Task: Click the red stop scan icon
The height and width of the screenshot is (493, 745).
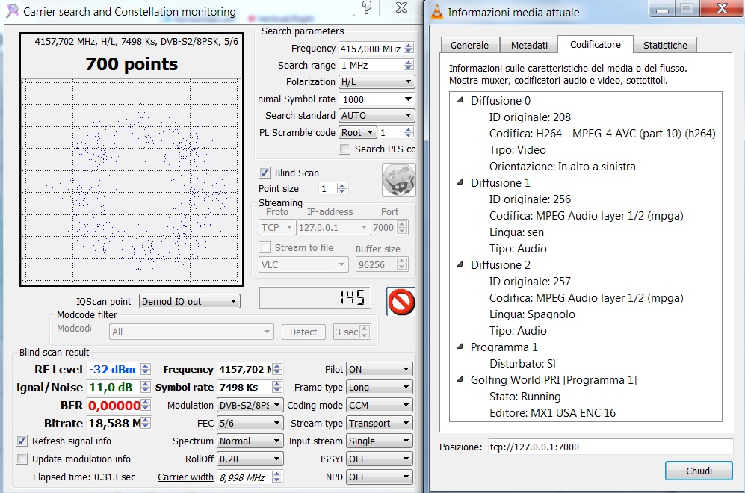Action: click(401, 301)
